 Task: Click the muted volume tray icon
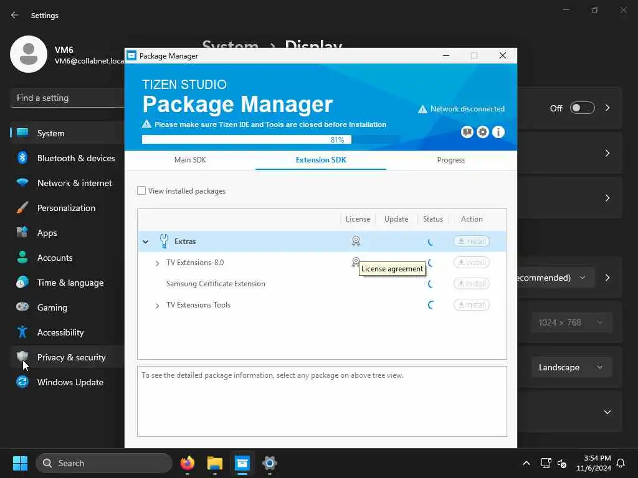(x=562, y=463)
